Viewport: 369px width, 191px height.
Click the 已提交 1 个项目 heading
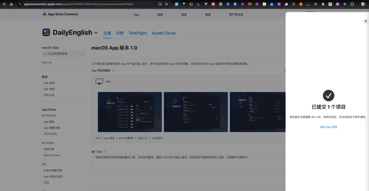[x=329, y=107]
